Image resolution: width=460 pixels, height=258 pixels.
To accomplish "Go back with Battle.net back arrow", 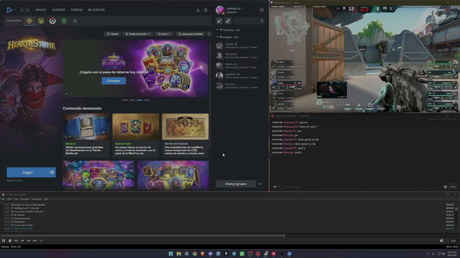I will click(22, 10).
